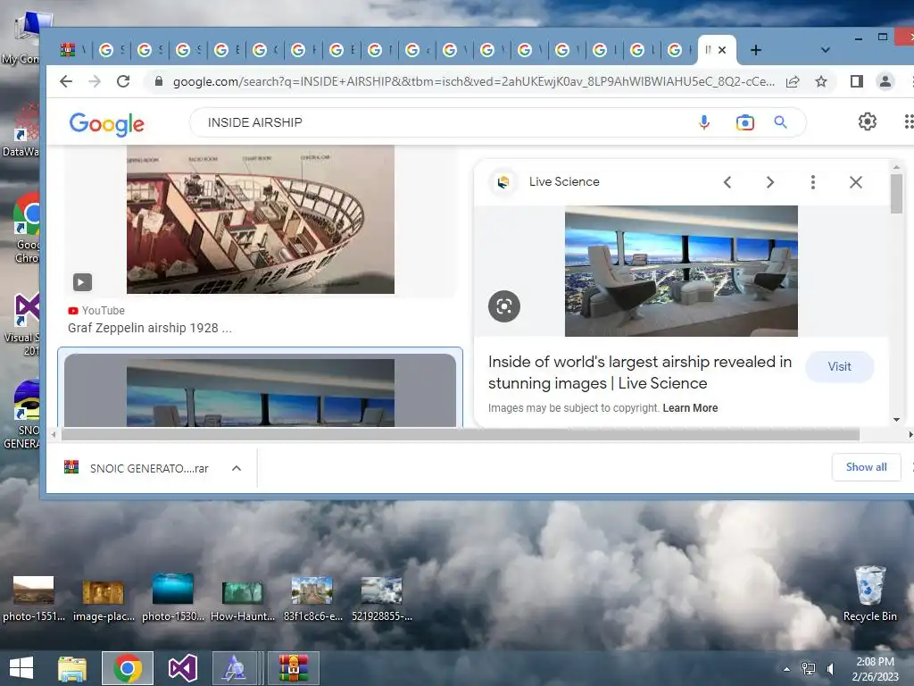Switch to the last inactive Google tab
The width and height of the screenshot is (914, 686).
coord(679,50)
